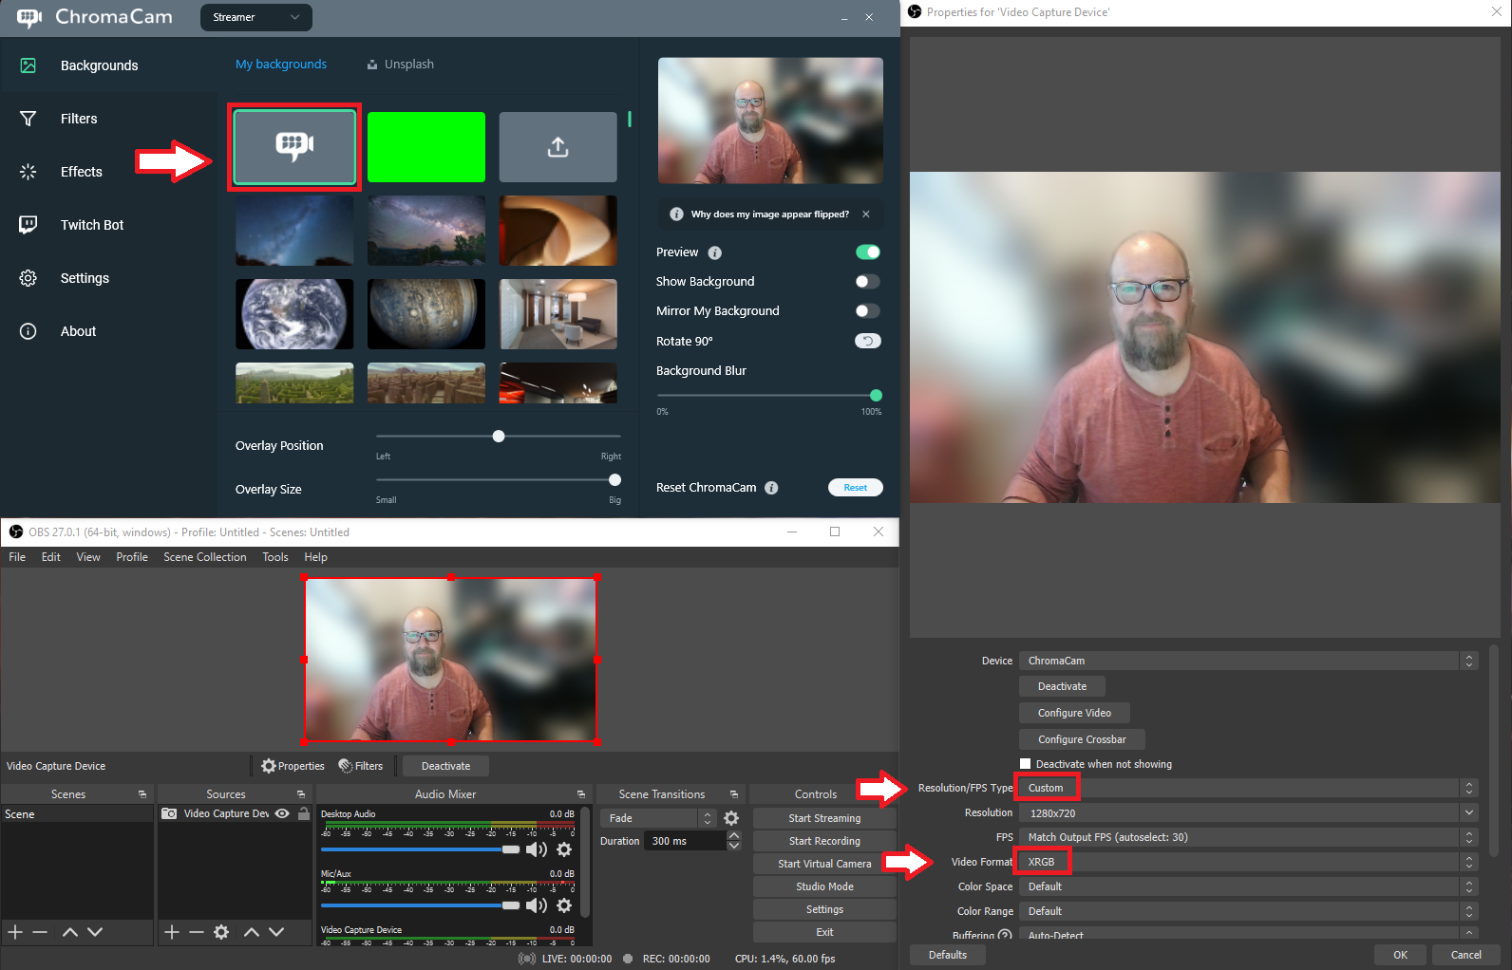Mute Desktop Audio speaker icon

click(536, 849)
